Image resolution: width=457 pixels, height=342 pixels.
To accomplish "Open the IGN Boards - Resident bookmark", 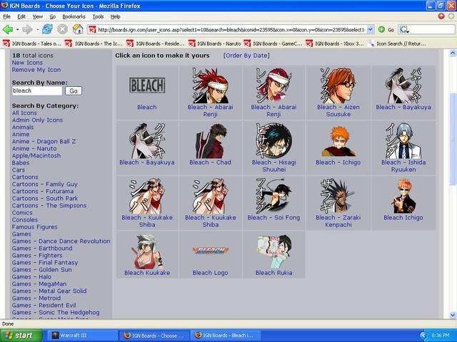I will [x=156, y=43].
